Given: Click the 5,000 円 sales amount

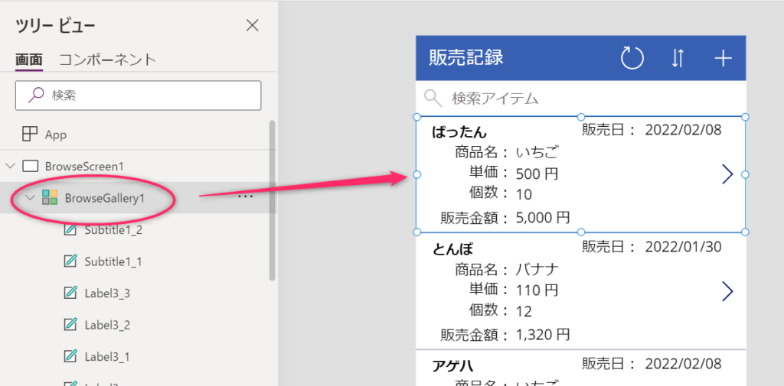Looking at the screenshot, I should (x=543, y=218).
